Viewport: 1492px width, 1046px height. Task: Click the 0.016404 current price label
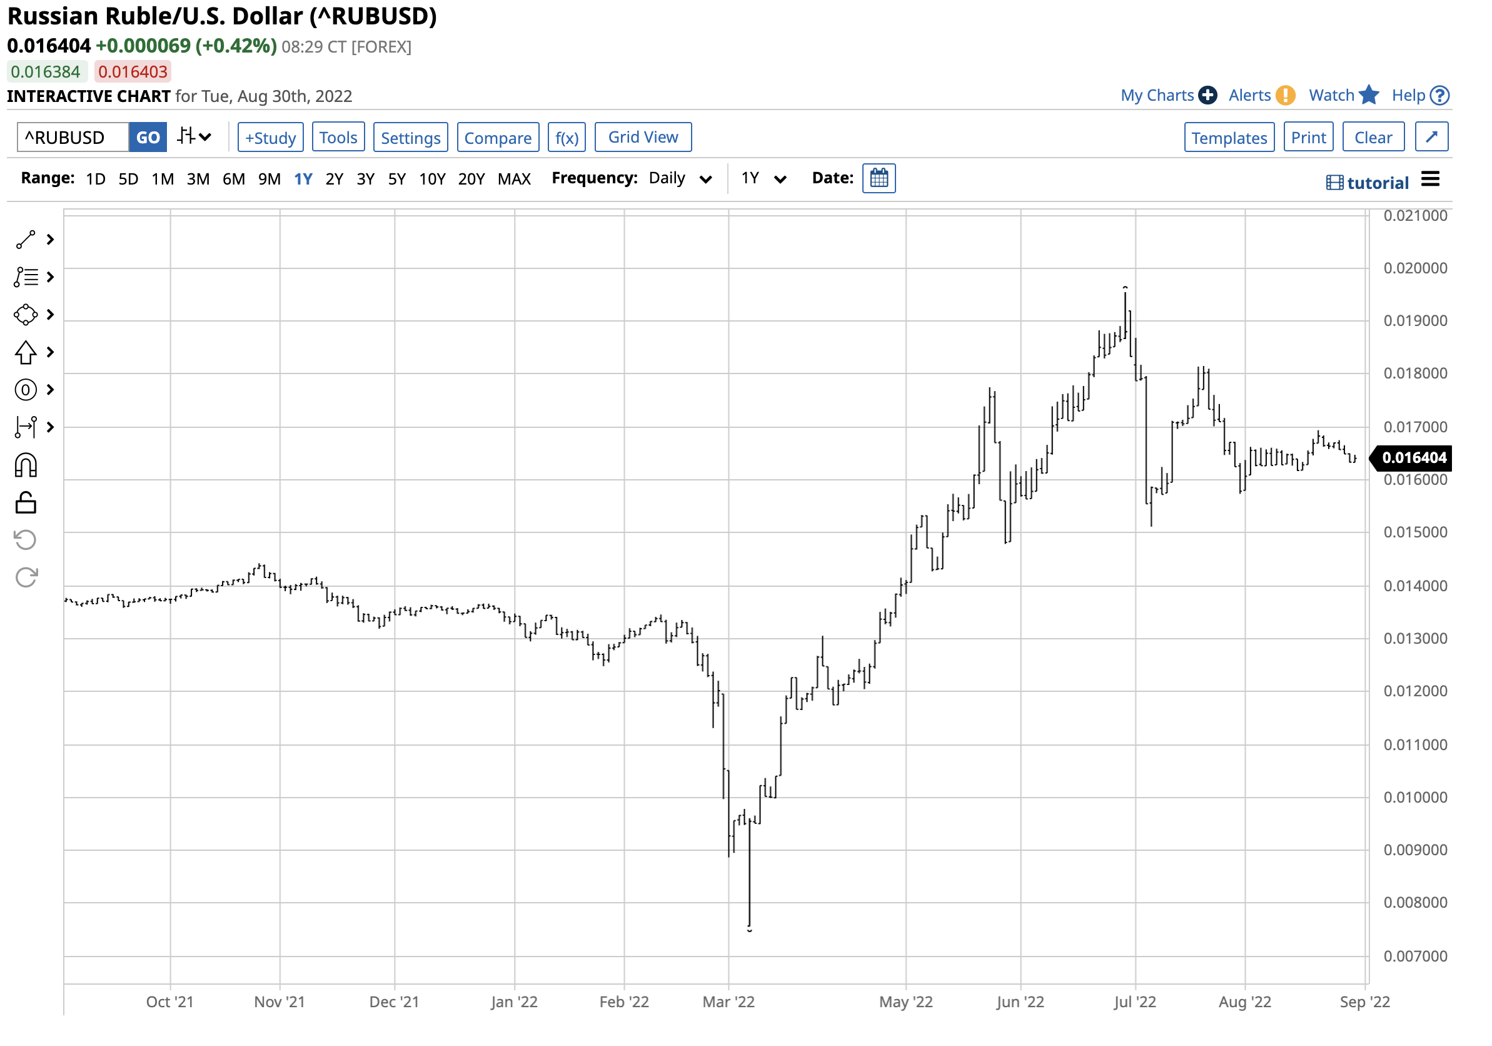(x=1411, y=458)
